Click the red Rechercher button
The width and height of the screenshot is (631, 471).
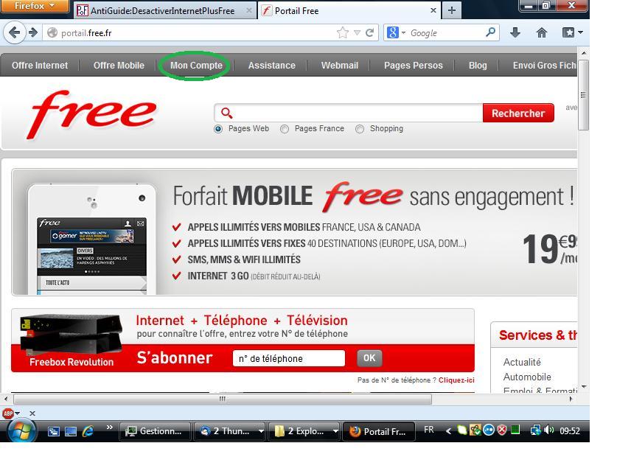tap(518, 113)
